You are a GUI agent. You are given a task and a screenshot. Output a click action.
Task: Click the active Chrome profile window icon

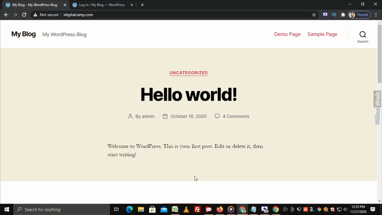(x=242, y=209)
